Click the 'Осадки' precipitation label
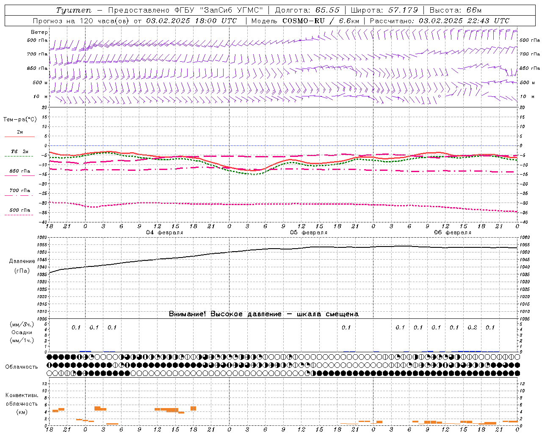 (22, 332)
